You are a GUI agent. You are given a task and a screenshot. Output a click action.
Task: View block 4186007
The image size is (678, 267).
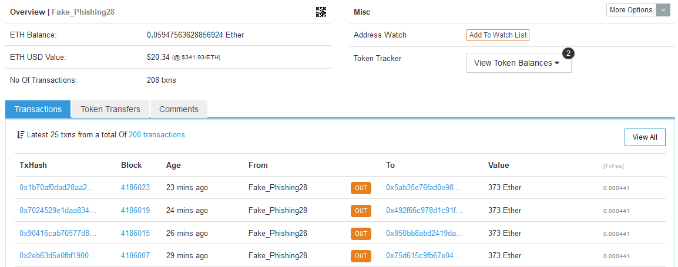click(135, 256)
